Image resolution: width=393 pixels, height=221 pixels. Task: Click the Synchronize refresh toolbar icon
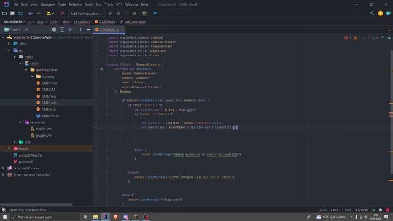coord(20,14)
